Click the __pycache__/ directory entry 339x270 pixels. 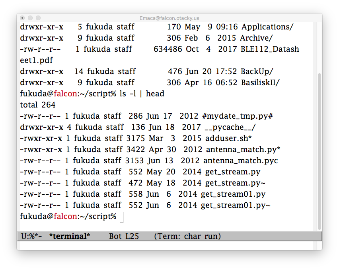click(230, 127)
